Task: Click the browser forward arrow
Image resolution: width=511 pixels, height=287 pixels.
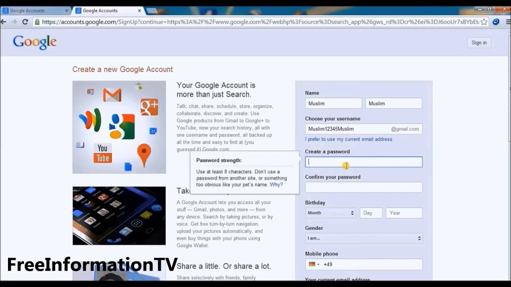Action: click(x=14, y=22)
